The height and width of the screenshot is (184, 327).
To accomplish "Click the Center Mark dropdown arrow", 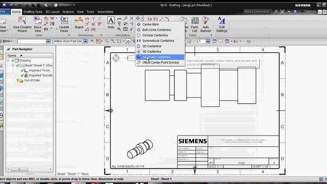I will [142, 18].
